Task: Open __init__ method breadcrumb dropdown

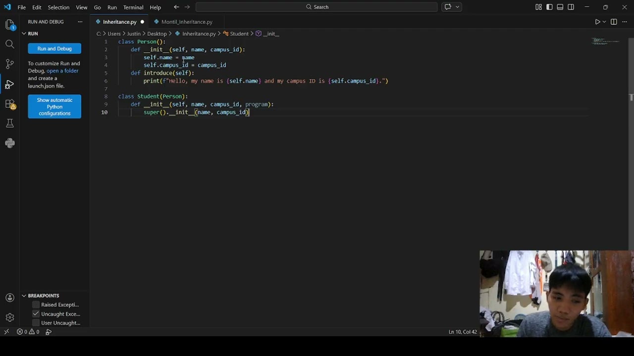Action: coord(267,34)
